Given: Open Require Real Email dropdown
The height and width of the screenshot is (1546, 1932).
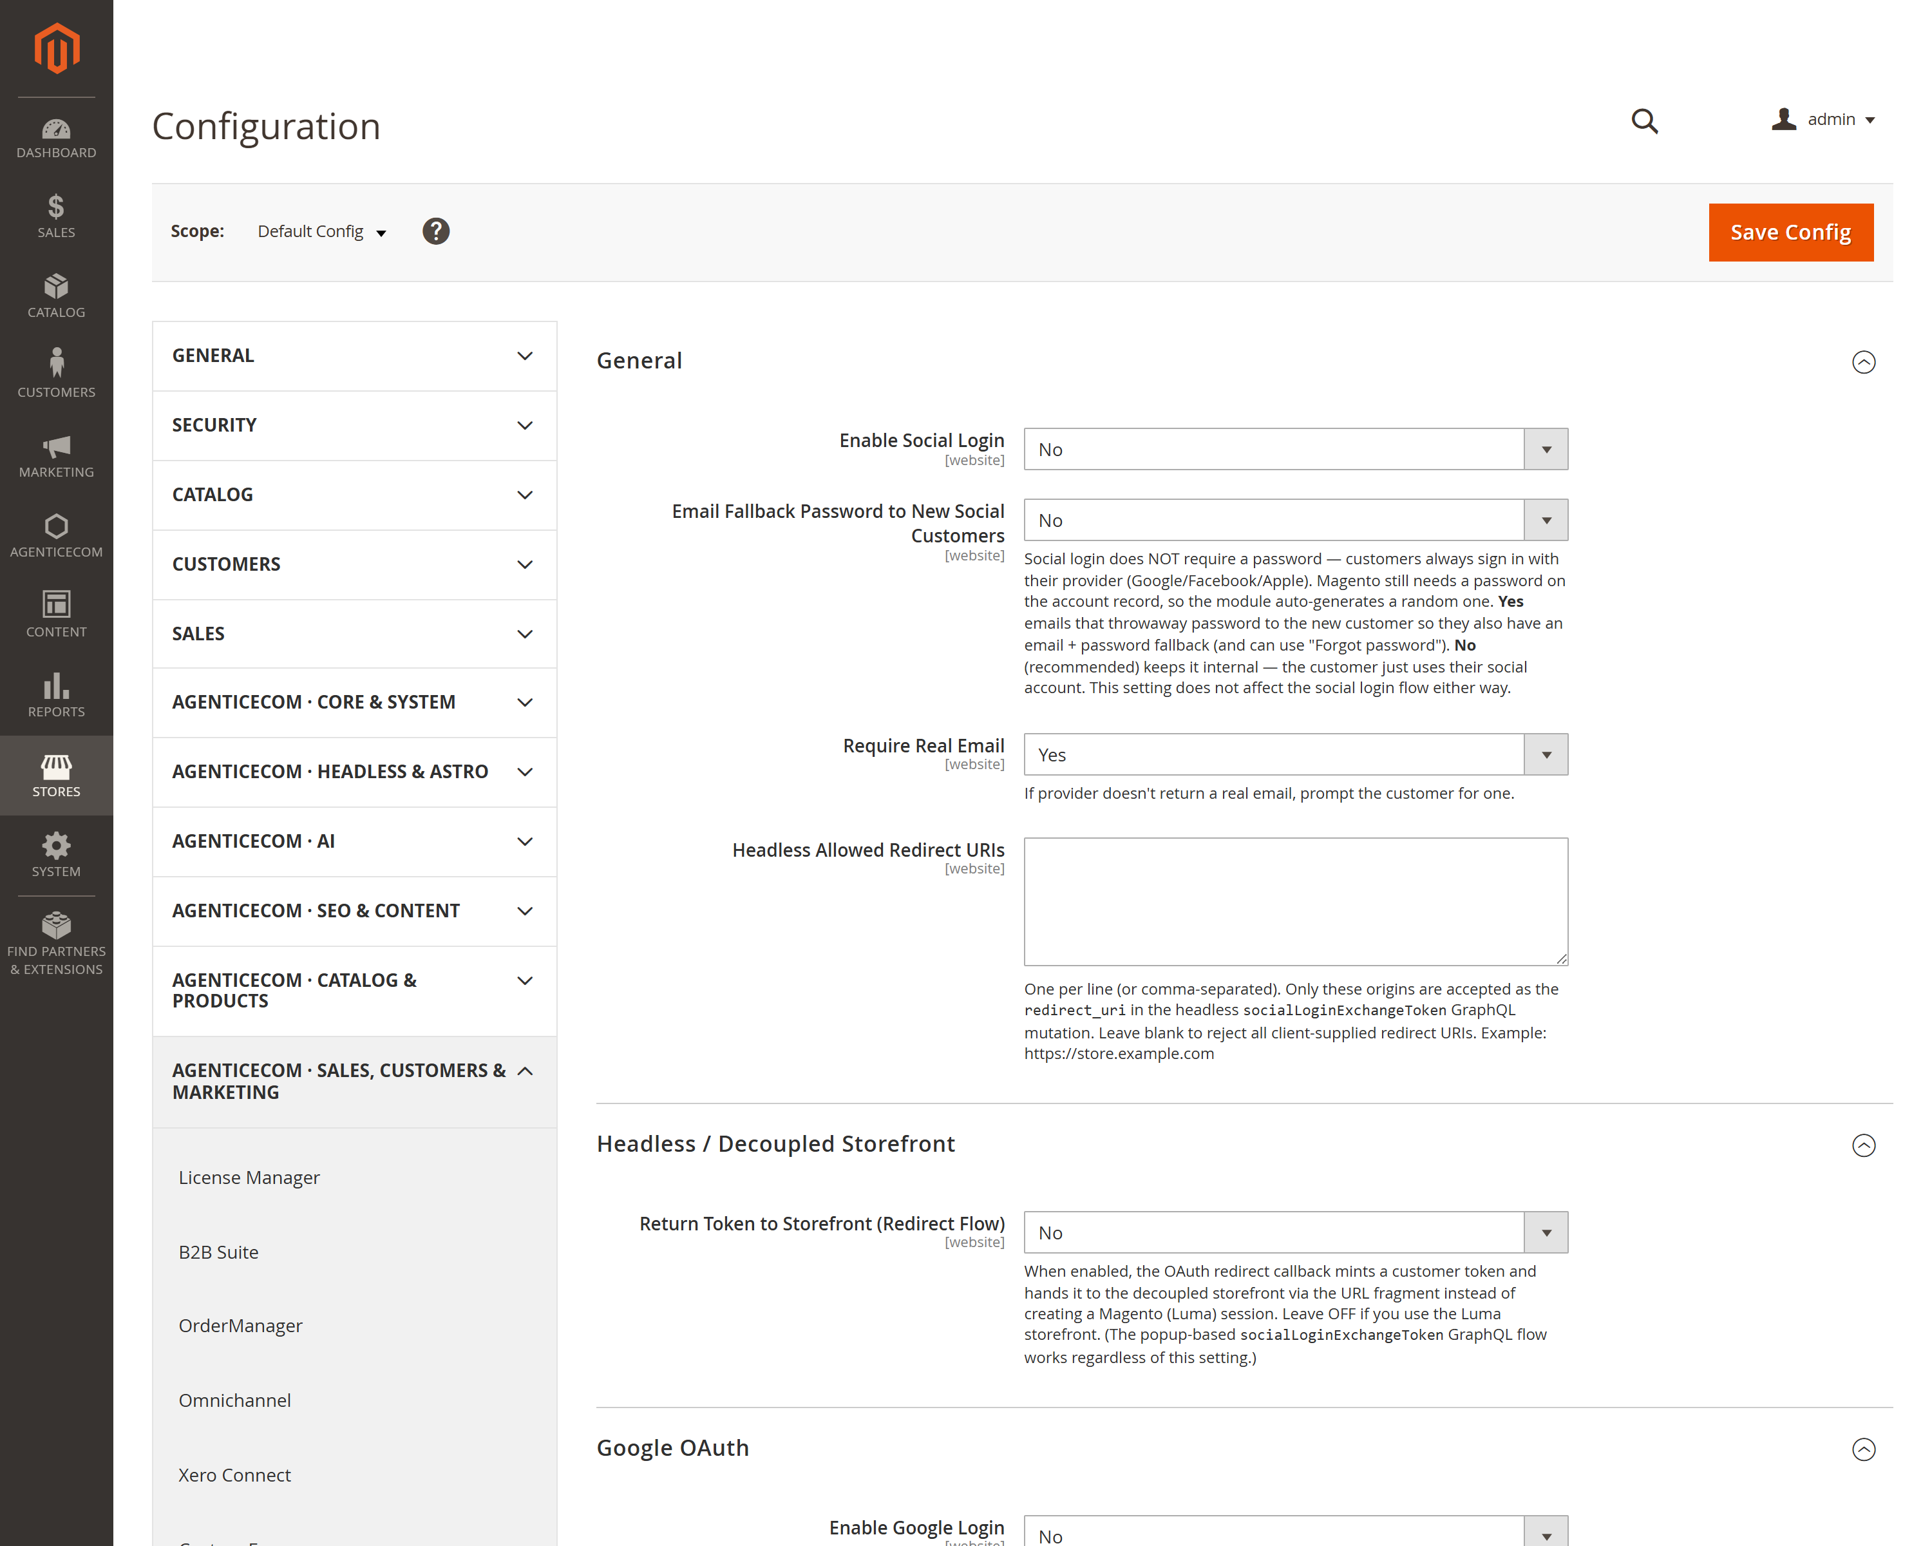Looking at the screenshot, I should 1296,754.
